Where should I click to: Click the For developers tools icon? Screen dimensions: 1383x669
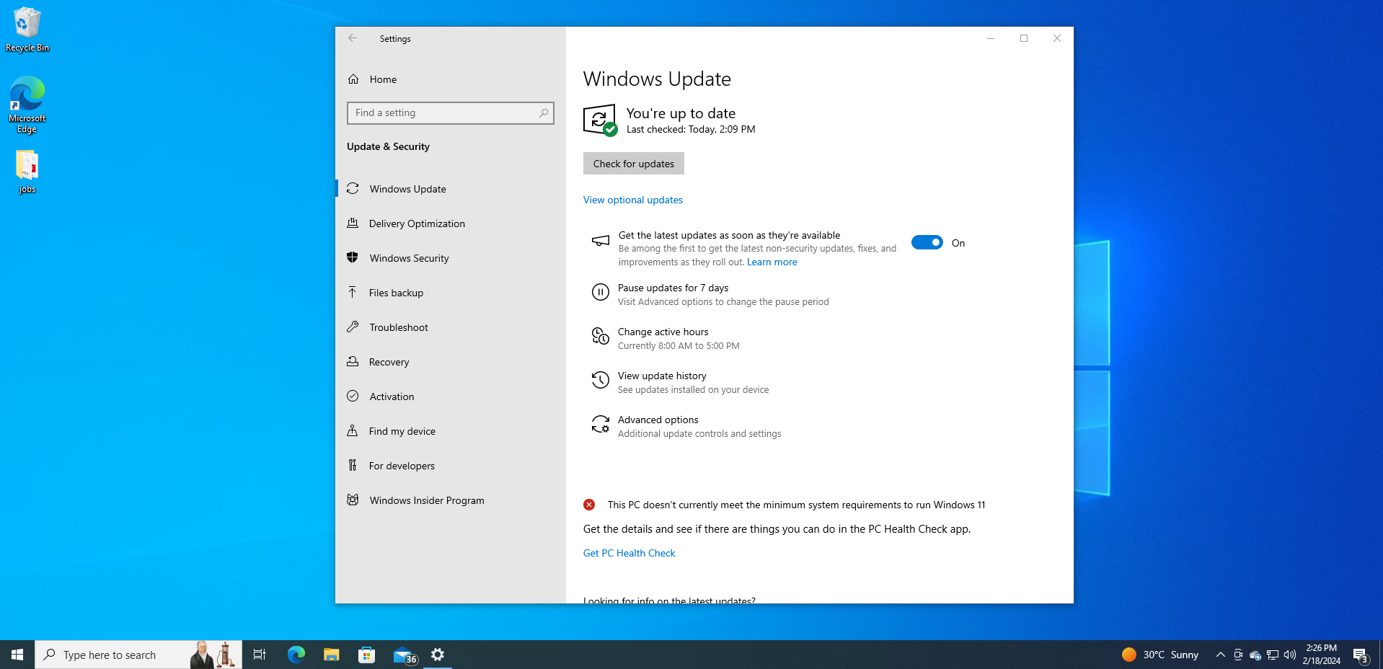click(x=353, y=465)
